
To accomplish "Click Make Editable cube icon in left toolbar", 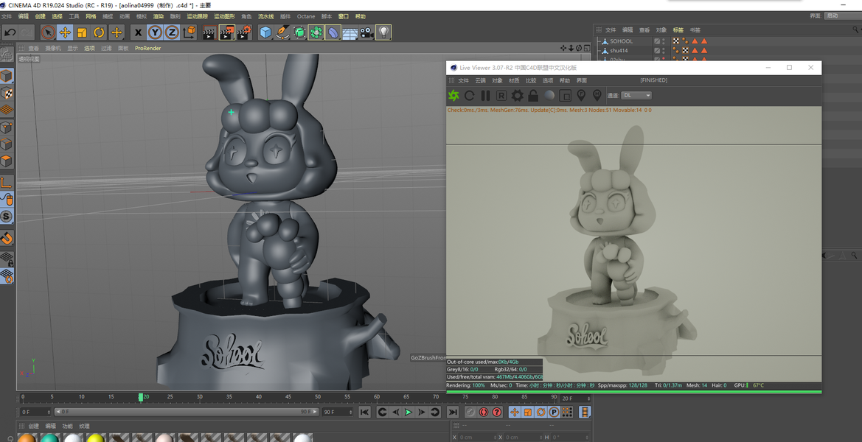I will coord(7,76).
